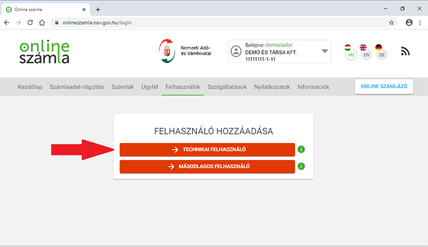428x247 pixels.
Task: Click the padlock site info icon
Action: coord(57,22)
